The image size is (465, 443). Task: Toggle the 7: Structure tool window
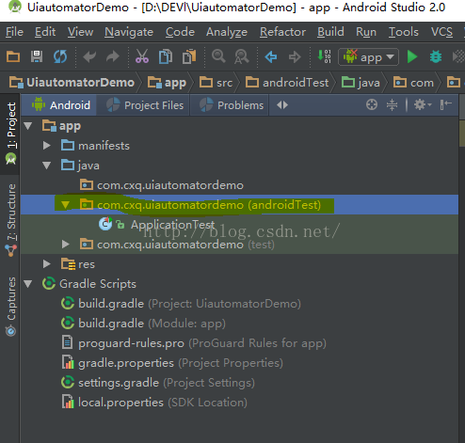coord(11,220)
